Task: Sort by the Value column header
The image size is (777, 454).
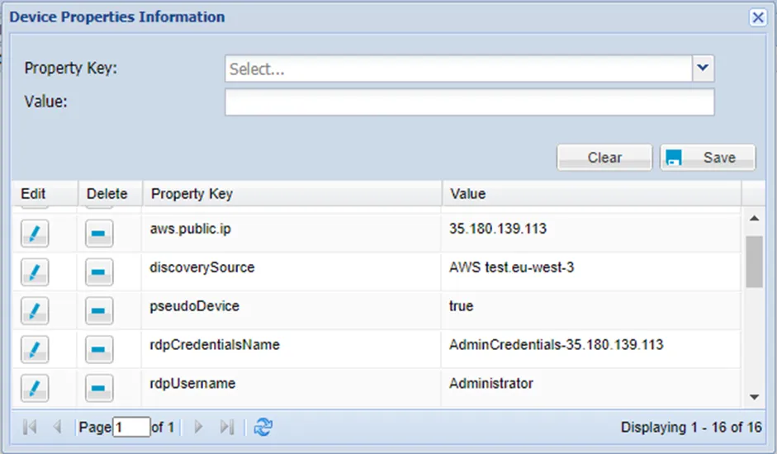Action: click(x=591, y=193)
